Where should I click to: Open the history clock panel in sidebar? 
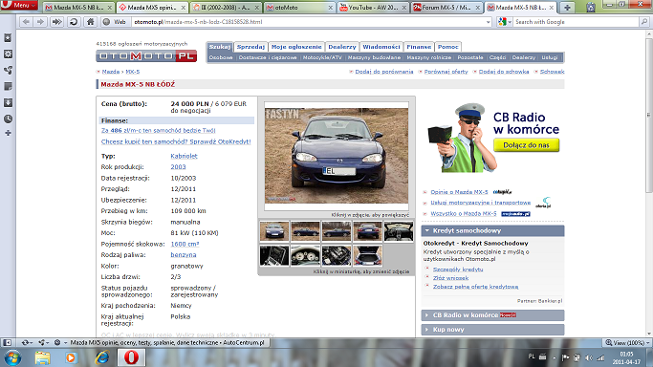click(x=8, y=119)
